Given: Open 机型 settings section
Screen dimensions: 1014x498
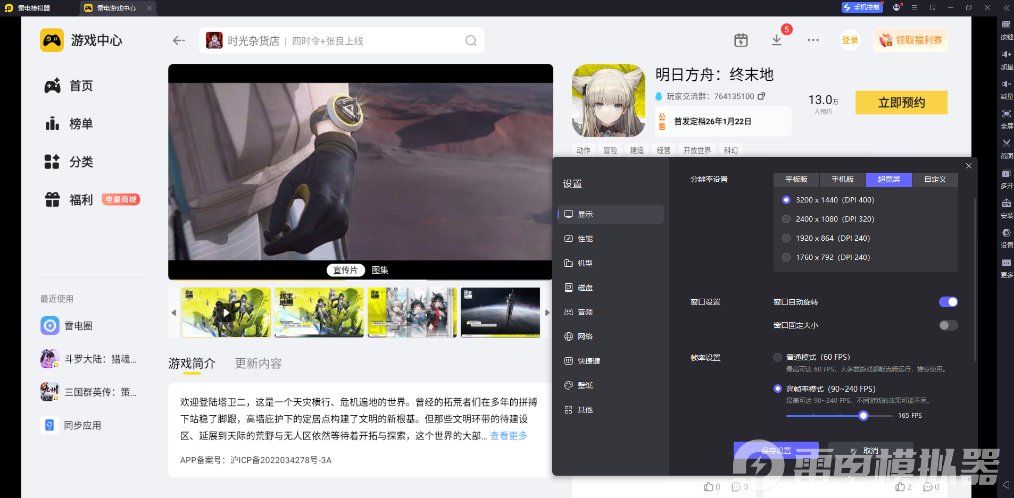Looking at the screenshot, I should tap(611, 263).
